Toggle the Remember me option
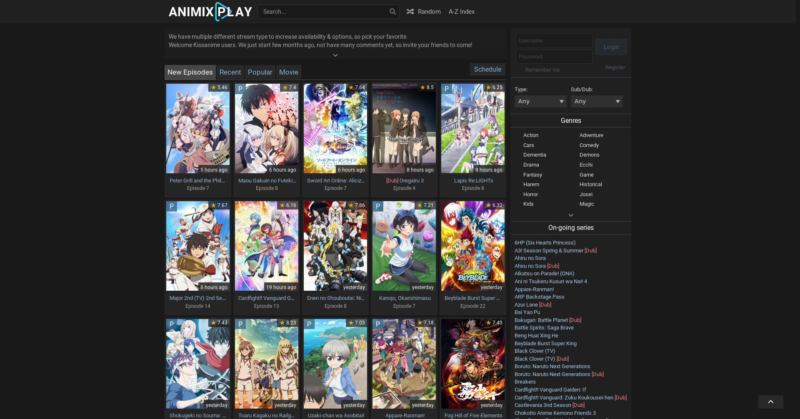 click(x=520, y=70)
